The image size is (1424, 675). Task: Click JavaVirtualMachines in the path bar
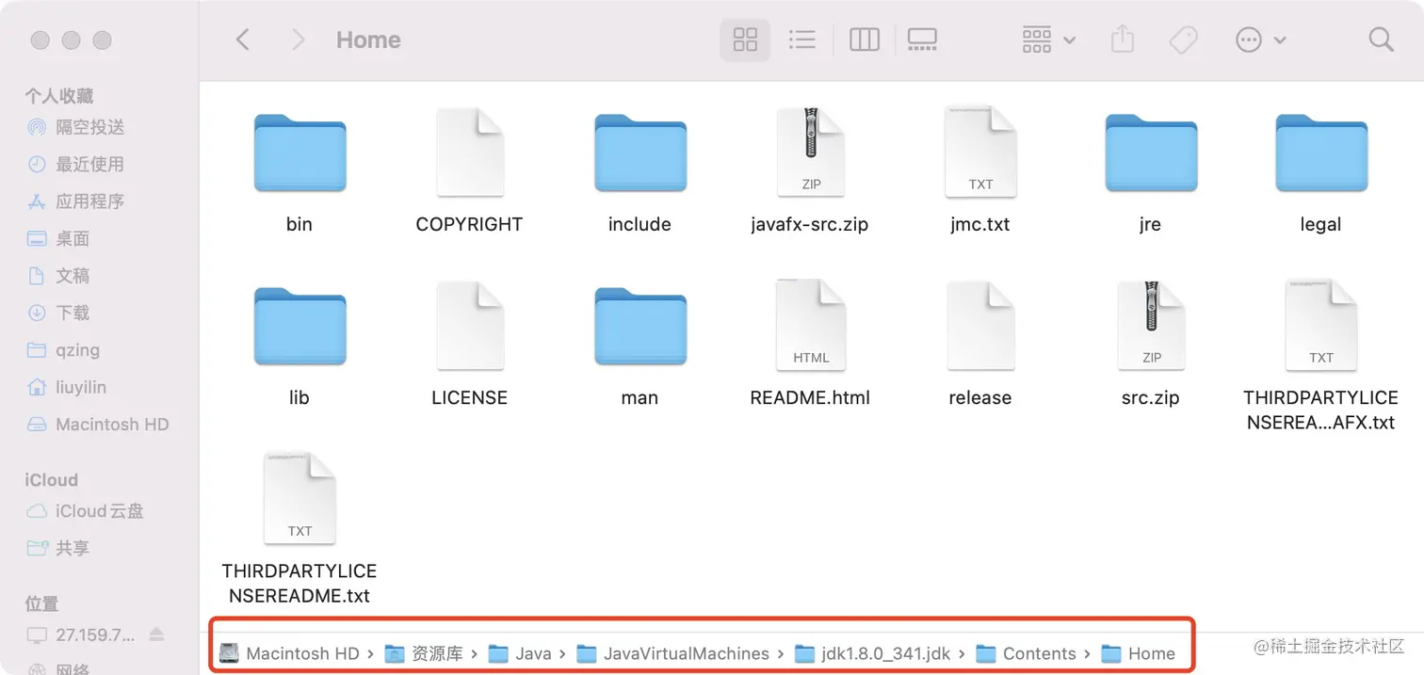[673, 653]
